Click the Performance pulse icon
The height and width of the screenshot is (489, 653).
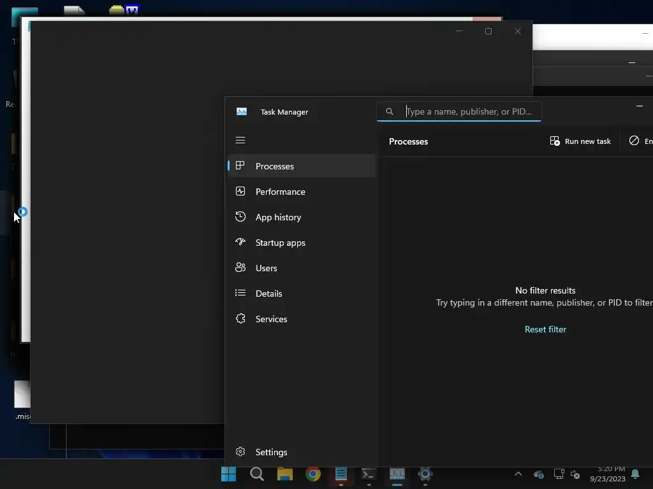[x=240, y=191]
